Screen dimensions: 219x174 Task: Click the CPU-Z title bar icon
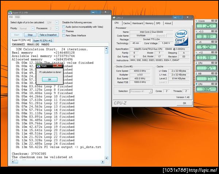pos(114,18)
